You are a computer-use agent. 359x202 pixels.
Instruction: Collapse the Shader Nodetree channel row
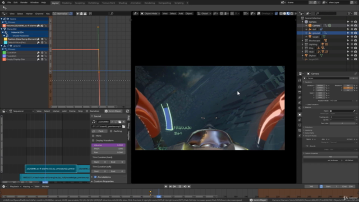point(4,36)
